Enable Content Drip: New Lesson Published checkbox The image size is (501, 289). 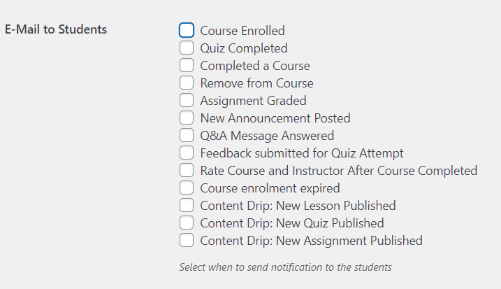186,206
